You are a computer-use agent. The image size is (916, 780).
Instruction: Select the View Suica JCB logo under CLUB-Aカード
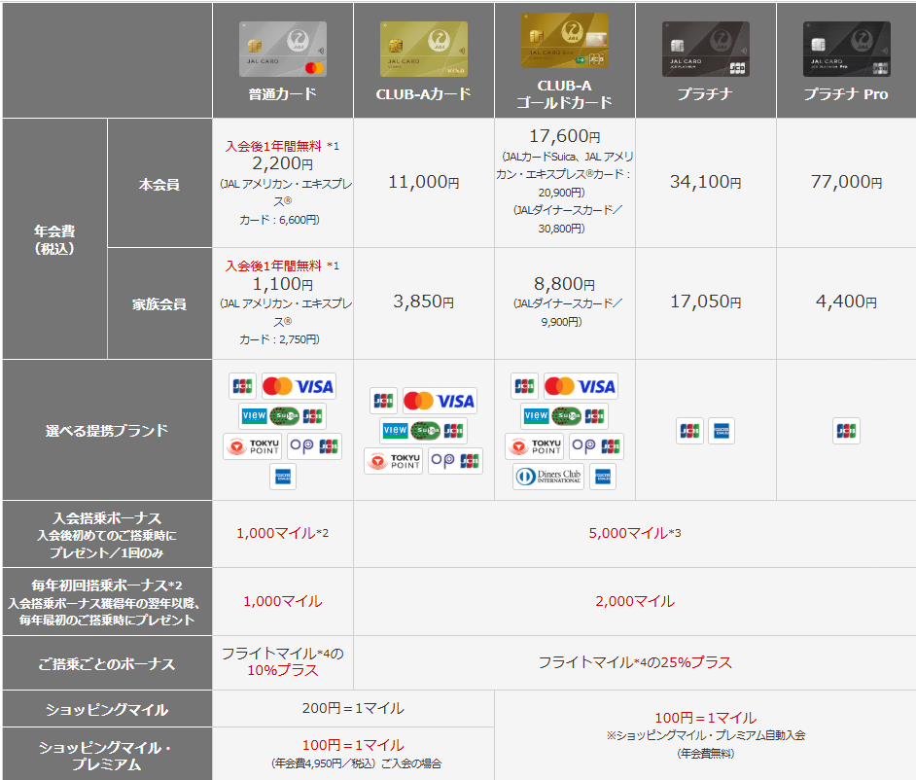click(x=423, y=430)
